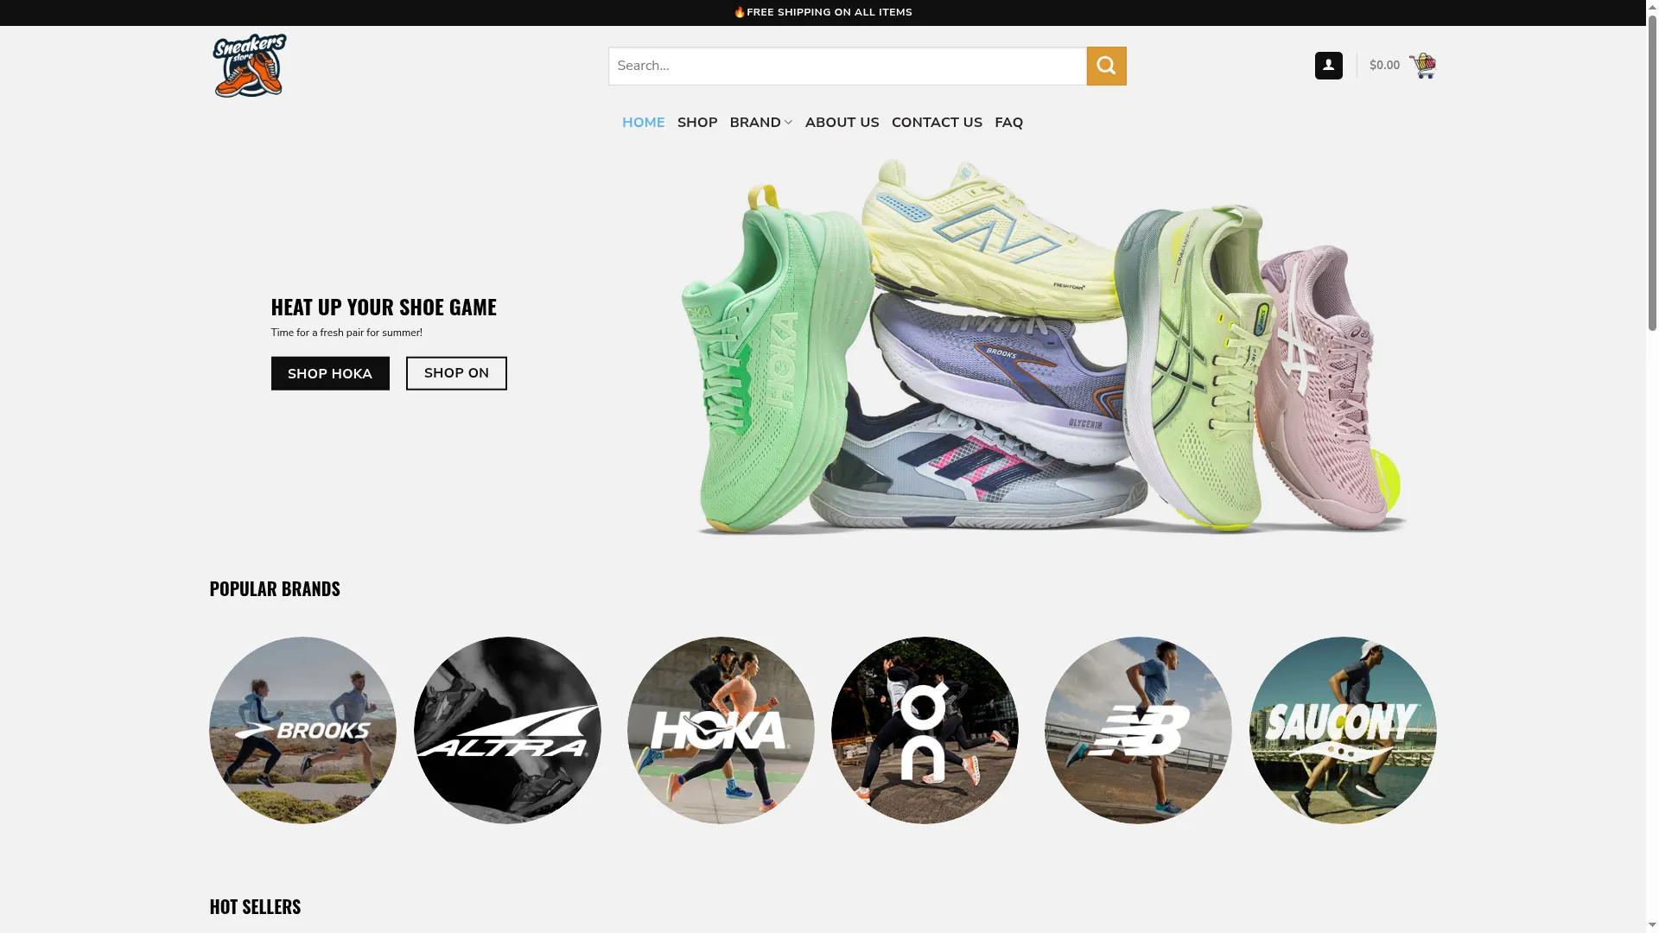Open the FAQ menu item
Image resolution: width=1659 pixels, height=933 pixels.
click(1008, 123)
